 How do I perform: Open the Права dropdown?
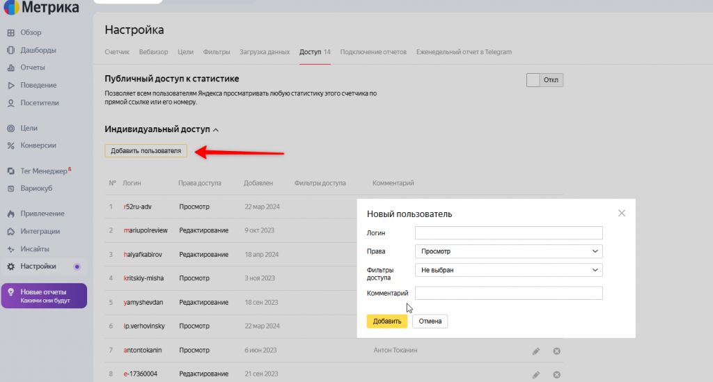pos(508,251)
